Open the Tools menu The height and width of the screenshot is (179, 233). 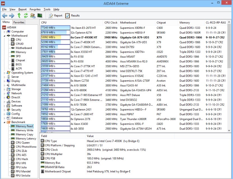47,10
